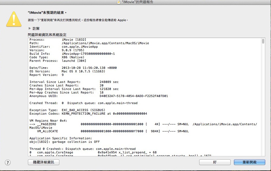Click the OS version Mac OS X 10.7.5 (11G63)

(x=83, y=72)
